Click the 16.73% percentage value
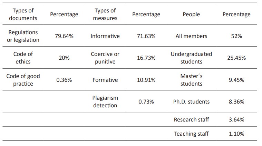Image resolution: width=262 pixels, height=146 pixels. 146,58
